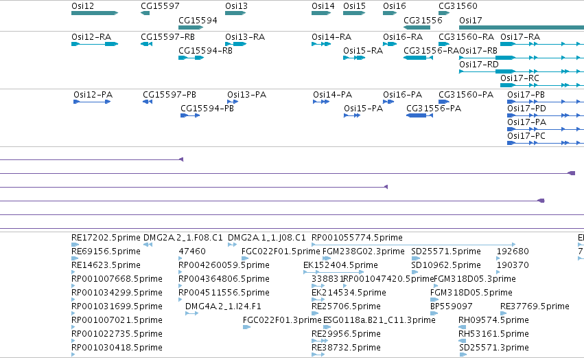Click EST label DMG2A.1_1.J08.C1
Screen dimensions: 584x358
coord(266,238)
